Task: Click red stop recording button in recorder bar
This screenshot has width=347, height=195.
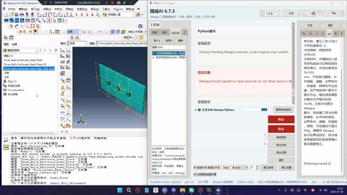Action: click(x=112, y=3)
